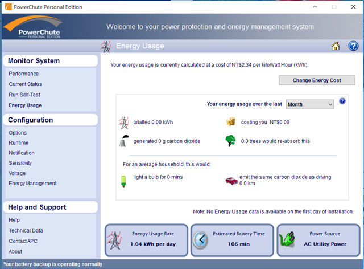The image size is (364, 269).
Task: Open About page
Action: pyautogui.click(x=15, y=251)
